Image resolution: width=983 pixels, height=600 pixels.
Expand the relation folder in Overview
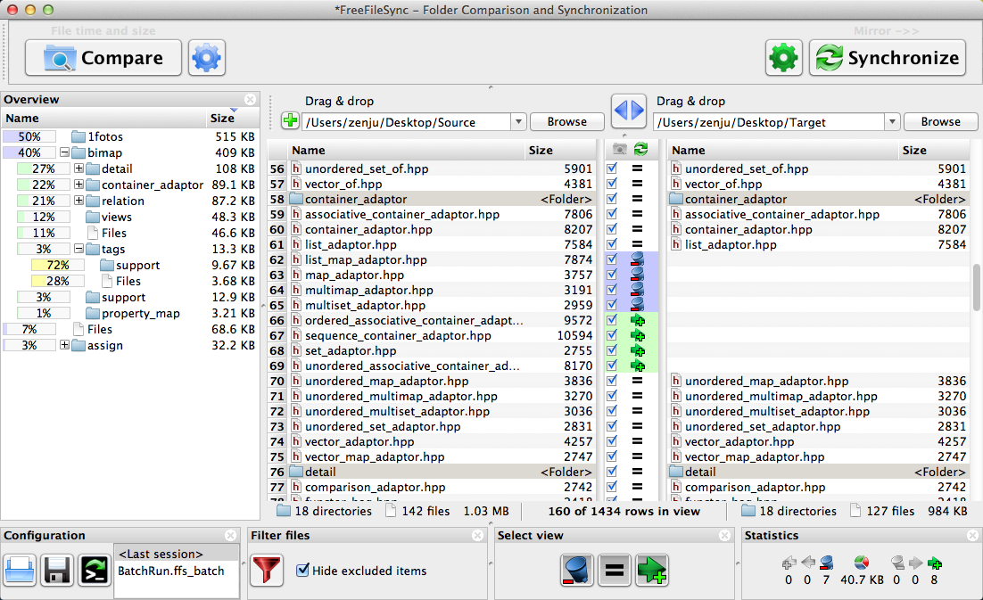coord(78,201)
